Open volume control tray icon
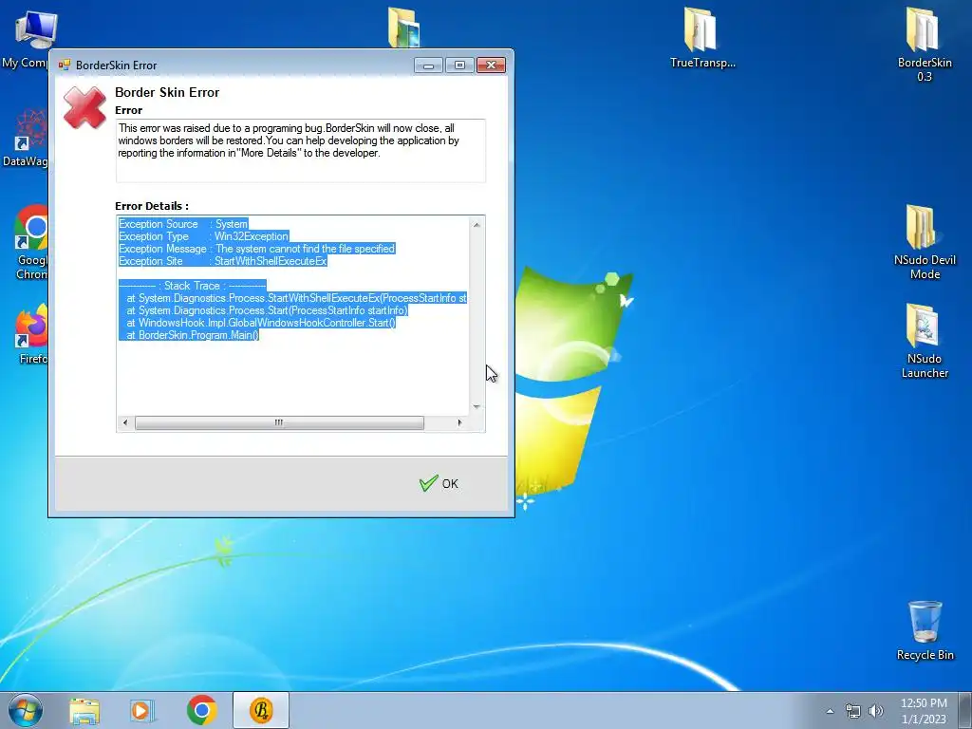The width and height of the screenshot is (972, 729). [876, 711]
